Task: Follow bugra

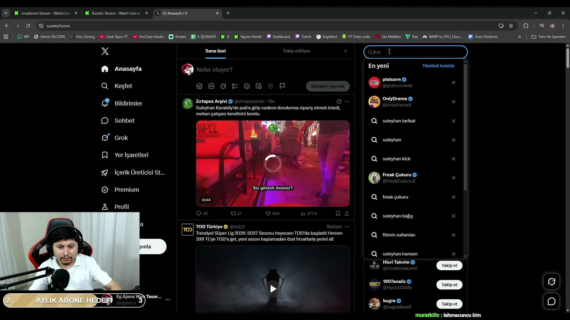Action: click(449, 304)
